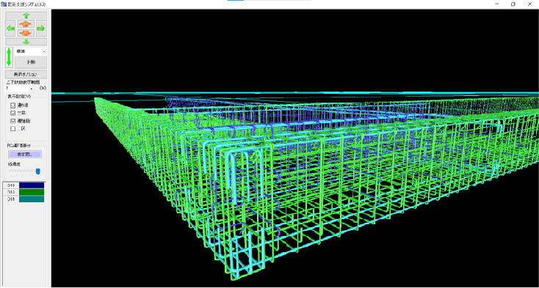
Task: Click the transparency slider handle
Action: point(38,171)
